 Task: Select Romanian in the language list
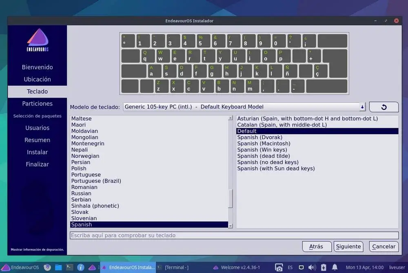[x=149, y=187]
